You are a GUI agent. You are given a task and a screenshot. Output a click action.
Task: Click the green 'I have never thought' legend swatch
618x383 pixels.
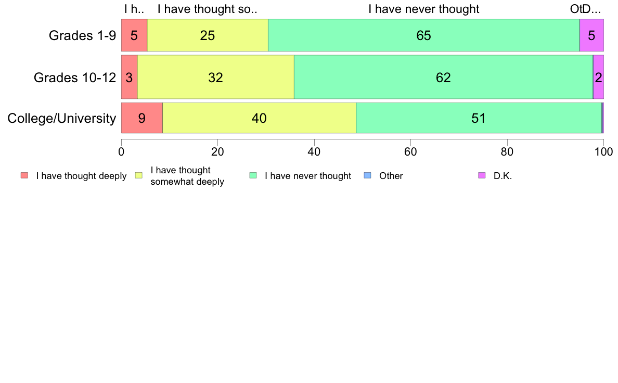(253, 175)
